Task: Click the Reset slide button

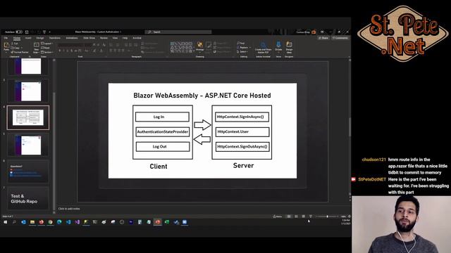Action: tap(46, 48)
